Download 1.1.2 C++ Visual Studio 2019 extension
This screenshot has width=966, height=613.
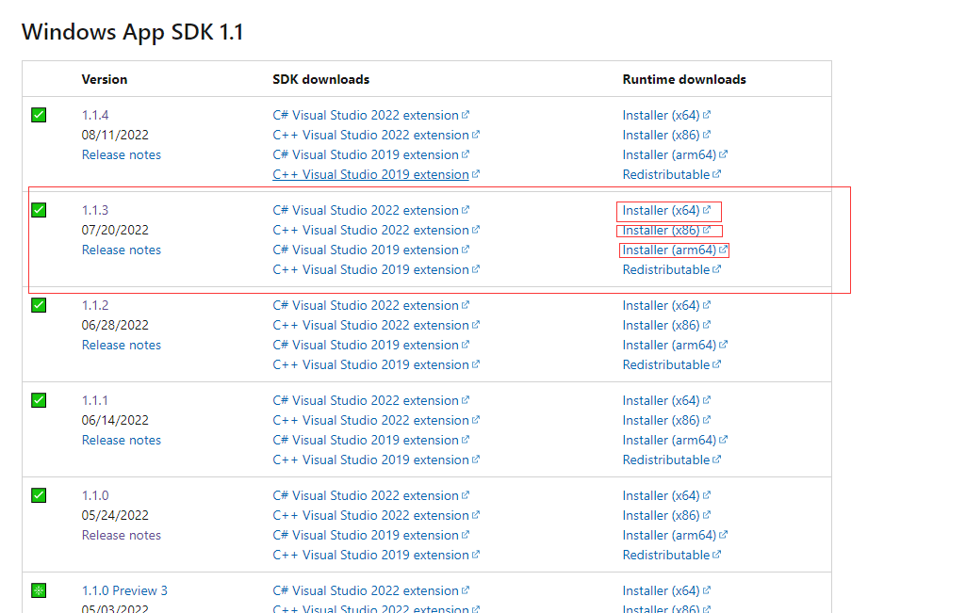point(376,364)
